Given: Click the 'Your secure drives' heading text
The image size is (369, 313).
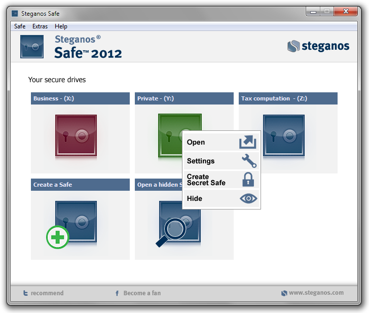Looking at the screenshot, I should 57,80.
